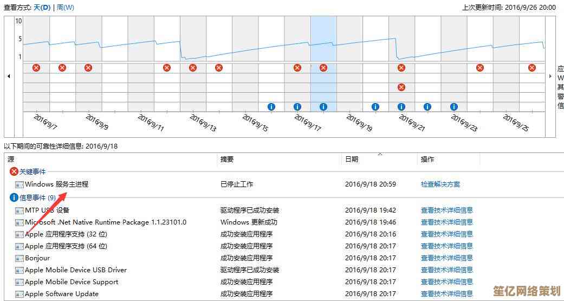The image size is (564, 301).
Task: Click the icon beside the Bonjour entry
Action: (20, 258)
